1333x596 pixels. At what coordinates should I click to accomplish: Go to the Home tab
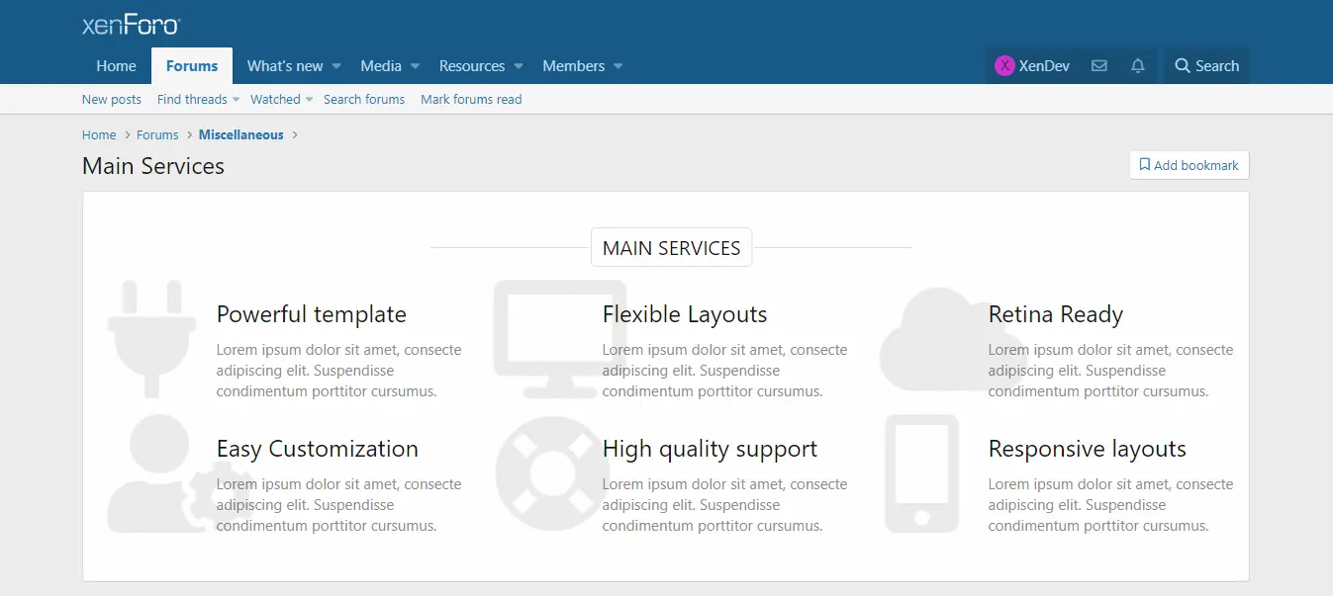117,66
